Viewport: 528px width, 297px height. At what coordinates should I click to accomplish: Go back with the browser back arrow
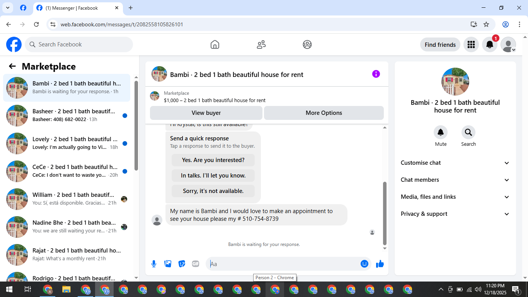click(x=9, y=24)
